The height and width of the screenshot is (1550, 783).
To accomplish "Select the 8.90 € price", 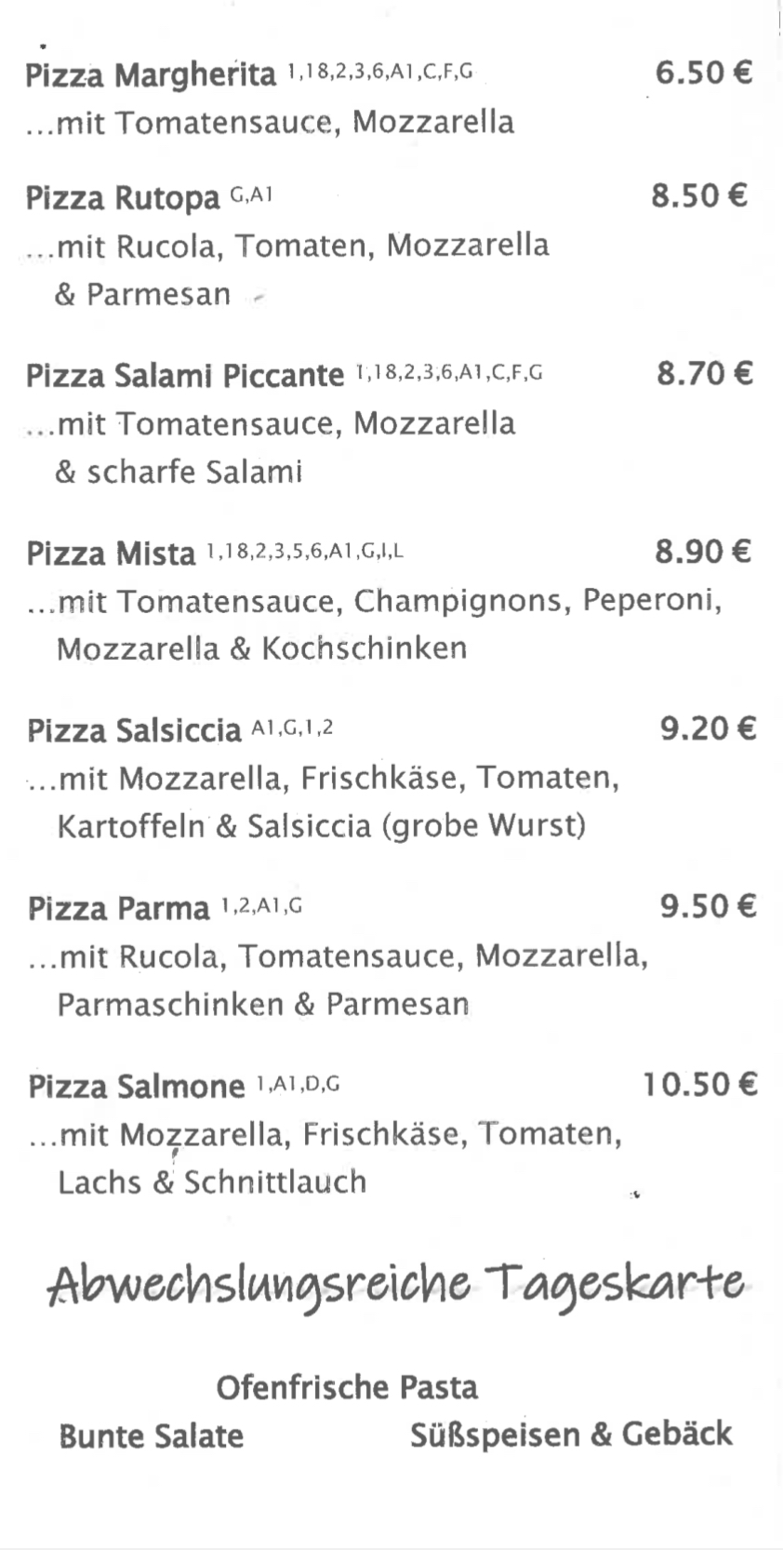I will [704, 552].
